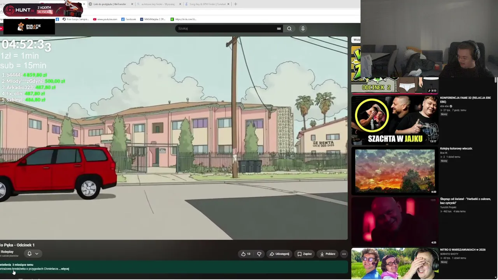Click the page's vertical scrollbar thumb
The image size is (498, 280).
point(496,80)
